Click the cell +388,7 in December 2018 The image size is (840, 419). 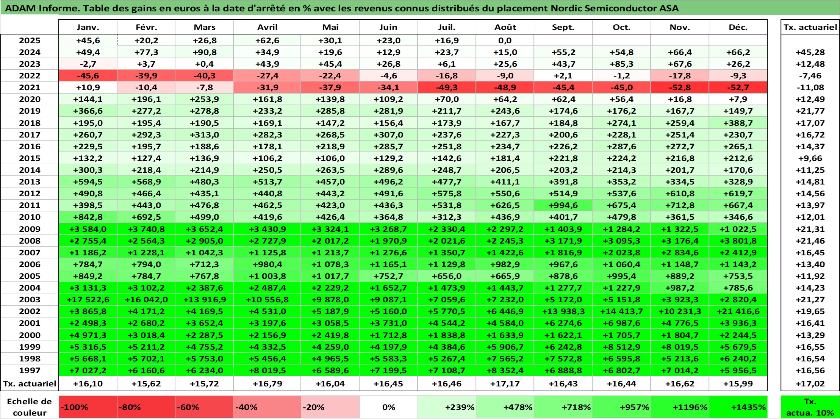tap(738, 123)
